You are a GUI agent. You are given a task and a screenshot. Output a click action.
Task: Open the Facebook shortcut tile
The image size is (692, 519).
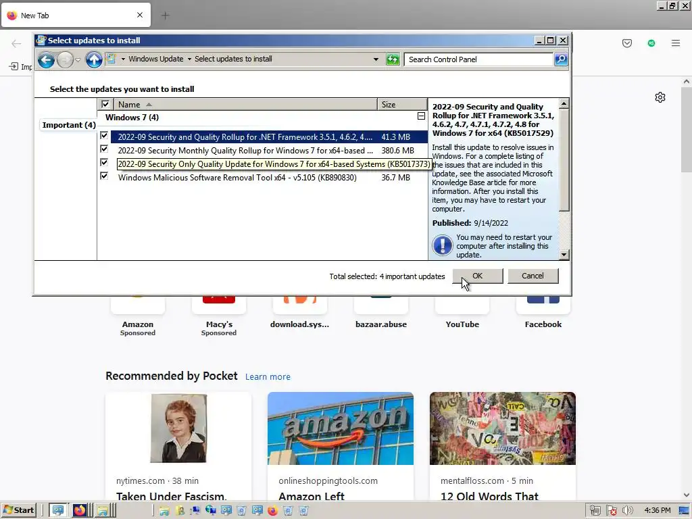click(543, 314)
